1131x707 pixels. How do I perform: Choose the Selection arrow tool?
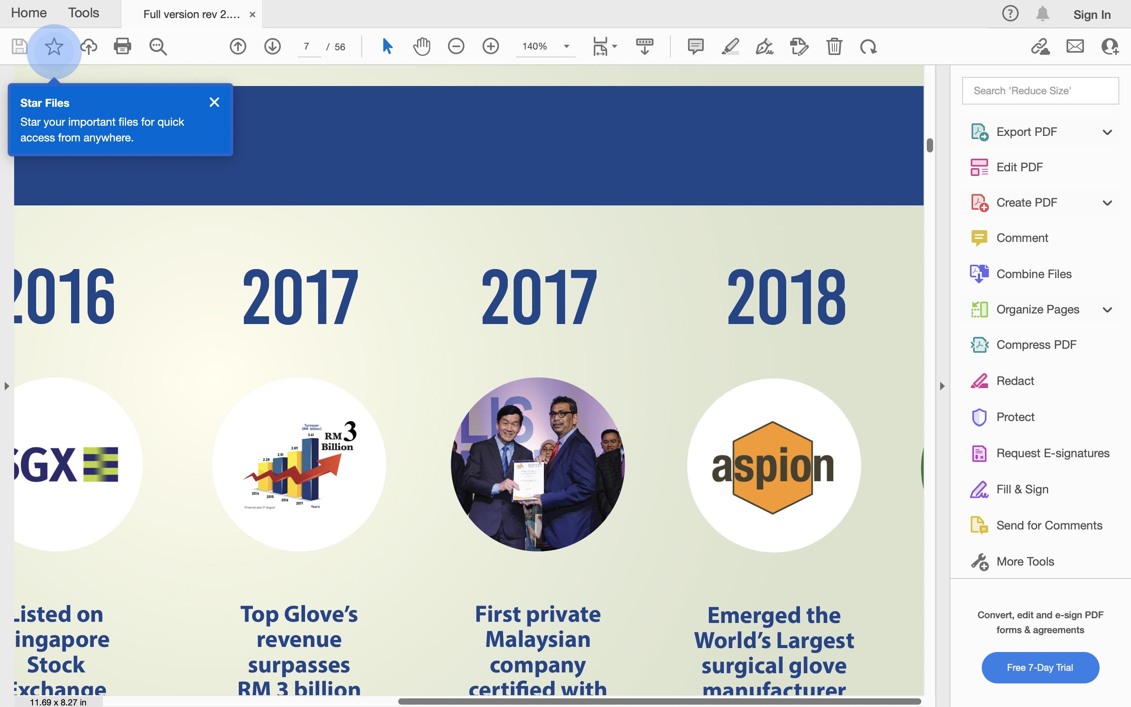click(x=387, y=46)
